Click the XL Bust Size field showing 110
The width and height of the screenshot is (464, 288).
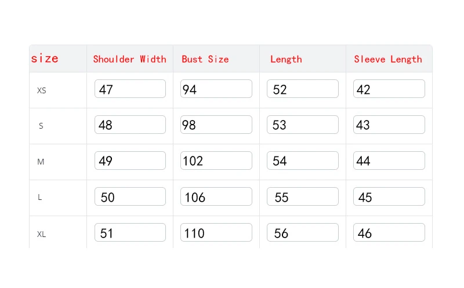pos(216,232)
